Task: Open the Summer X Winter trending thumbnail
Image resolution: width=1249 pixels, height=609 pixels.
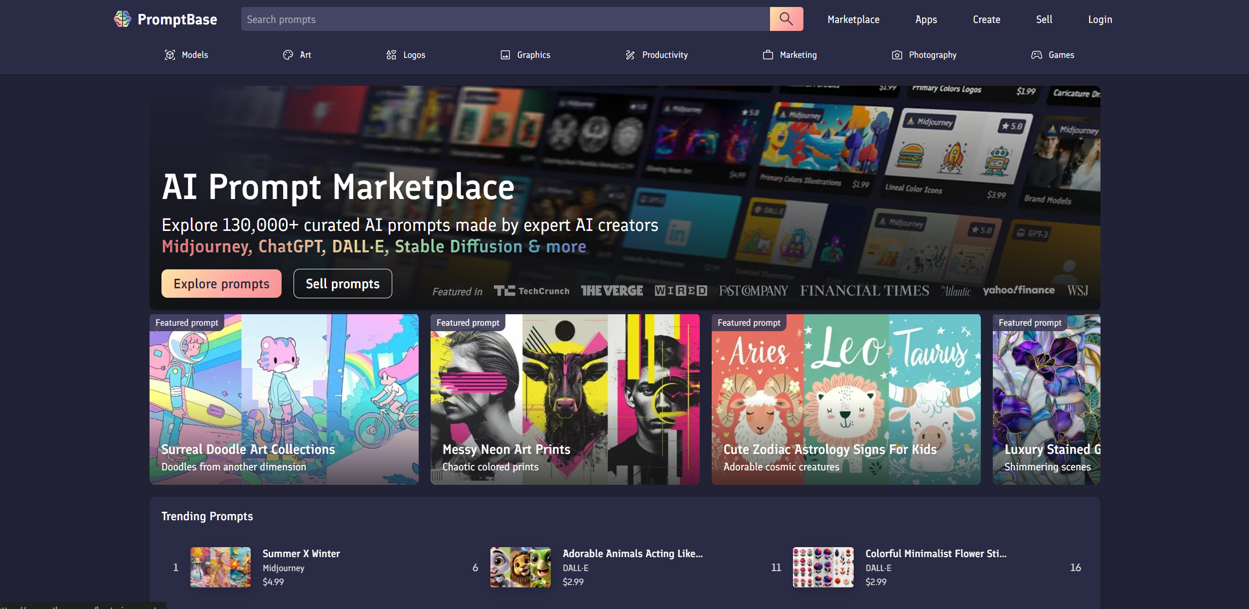Action: tap(220, 567)
